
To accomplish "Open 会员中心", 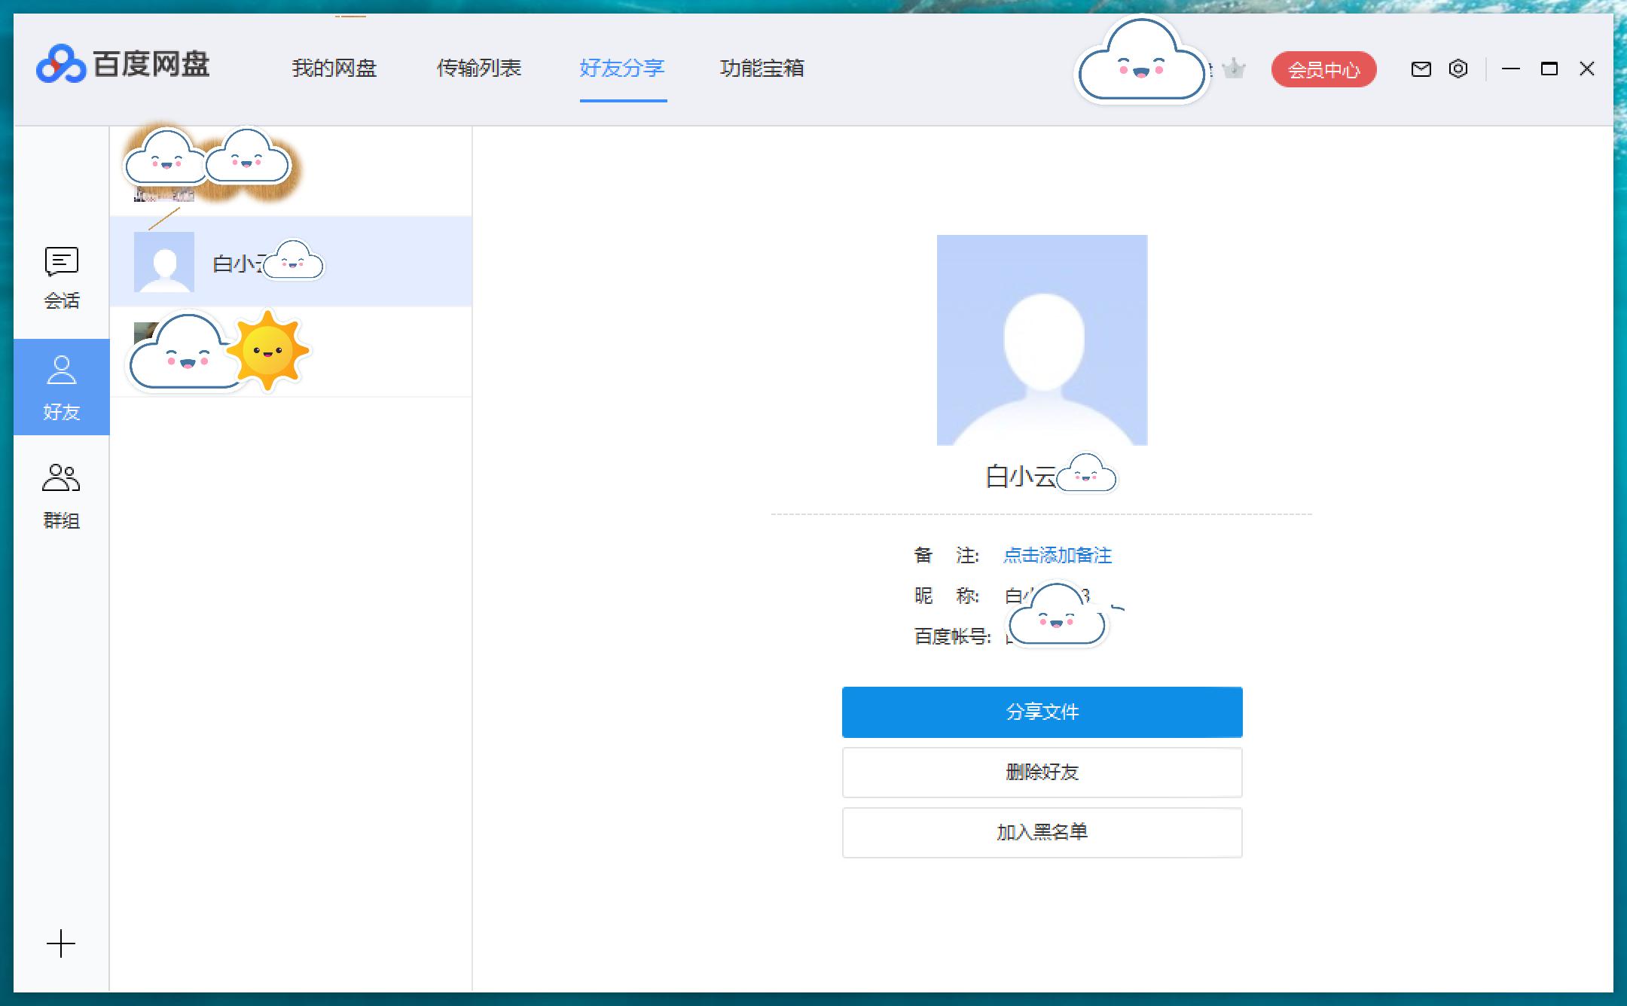I will (1323, 69).
